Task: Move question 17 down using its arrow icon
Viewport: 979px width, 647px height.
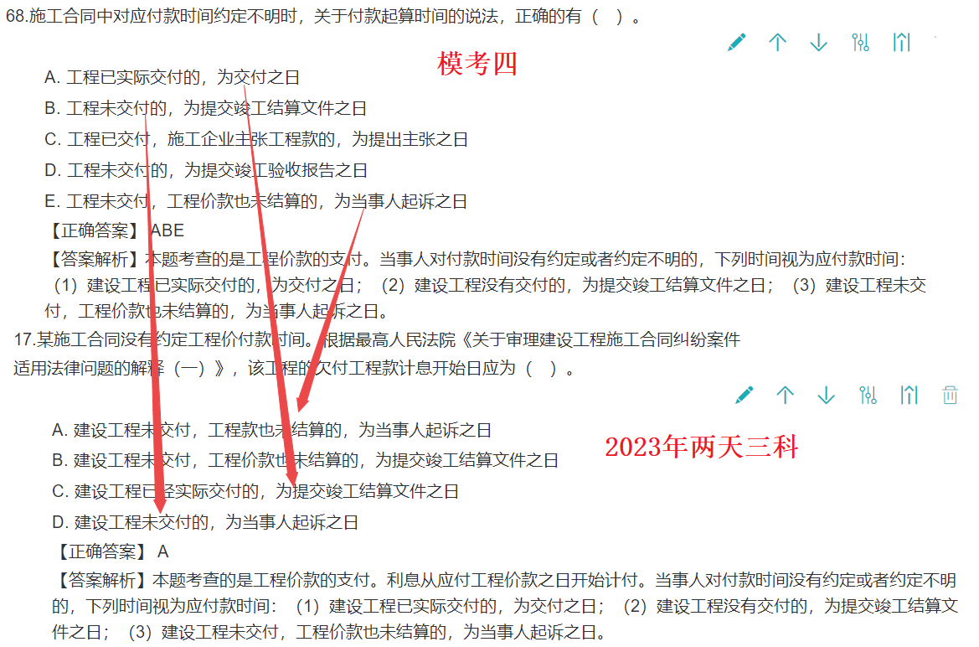Action: tap(826, 395)
